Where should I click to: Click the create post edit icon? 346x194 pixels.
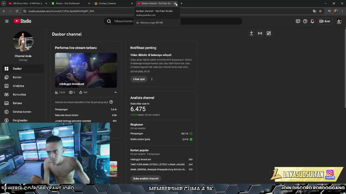[x=269, y=33]
